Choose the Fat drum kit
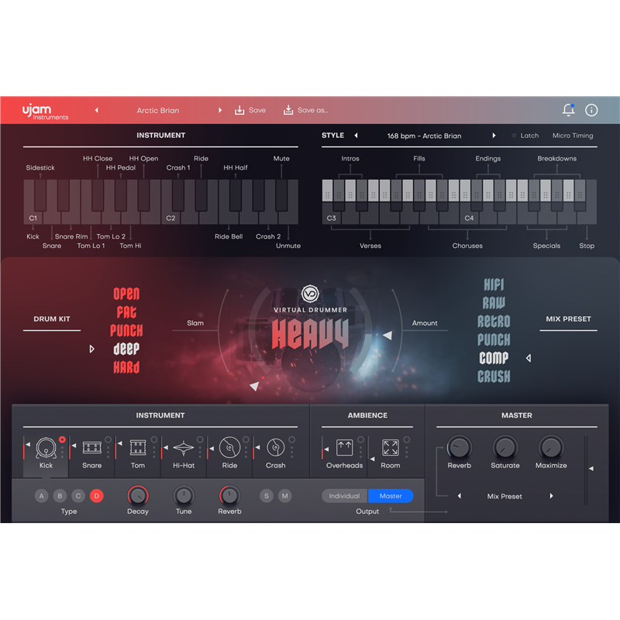620x620 pixels. (x=126, y=312)
